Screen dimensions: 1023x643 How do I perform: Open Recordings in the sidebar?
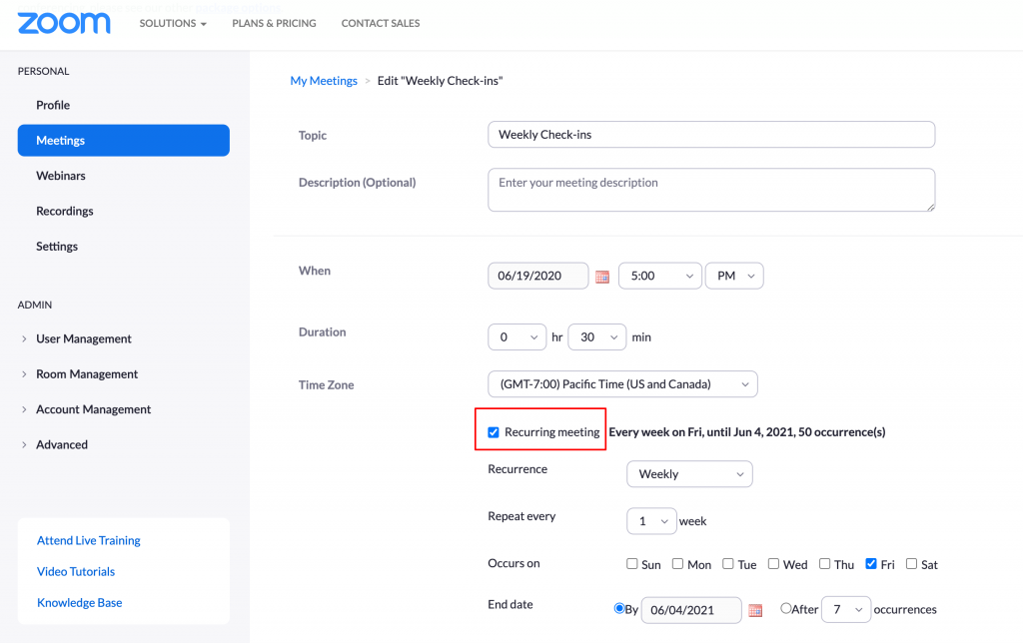[x=65, y=211]
